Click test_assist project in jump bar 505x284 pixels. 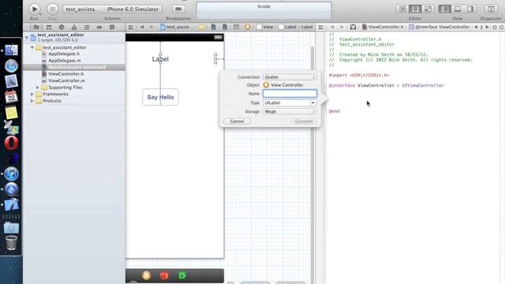click(177, 28)
